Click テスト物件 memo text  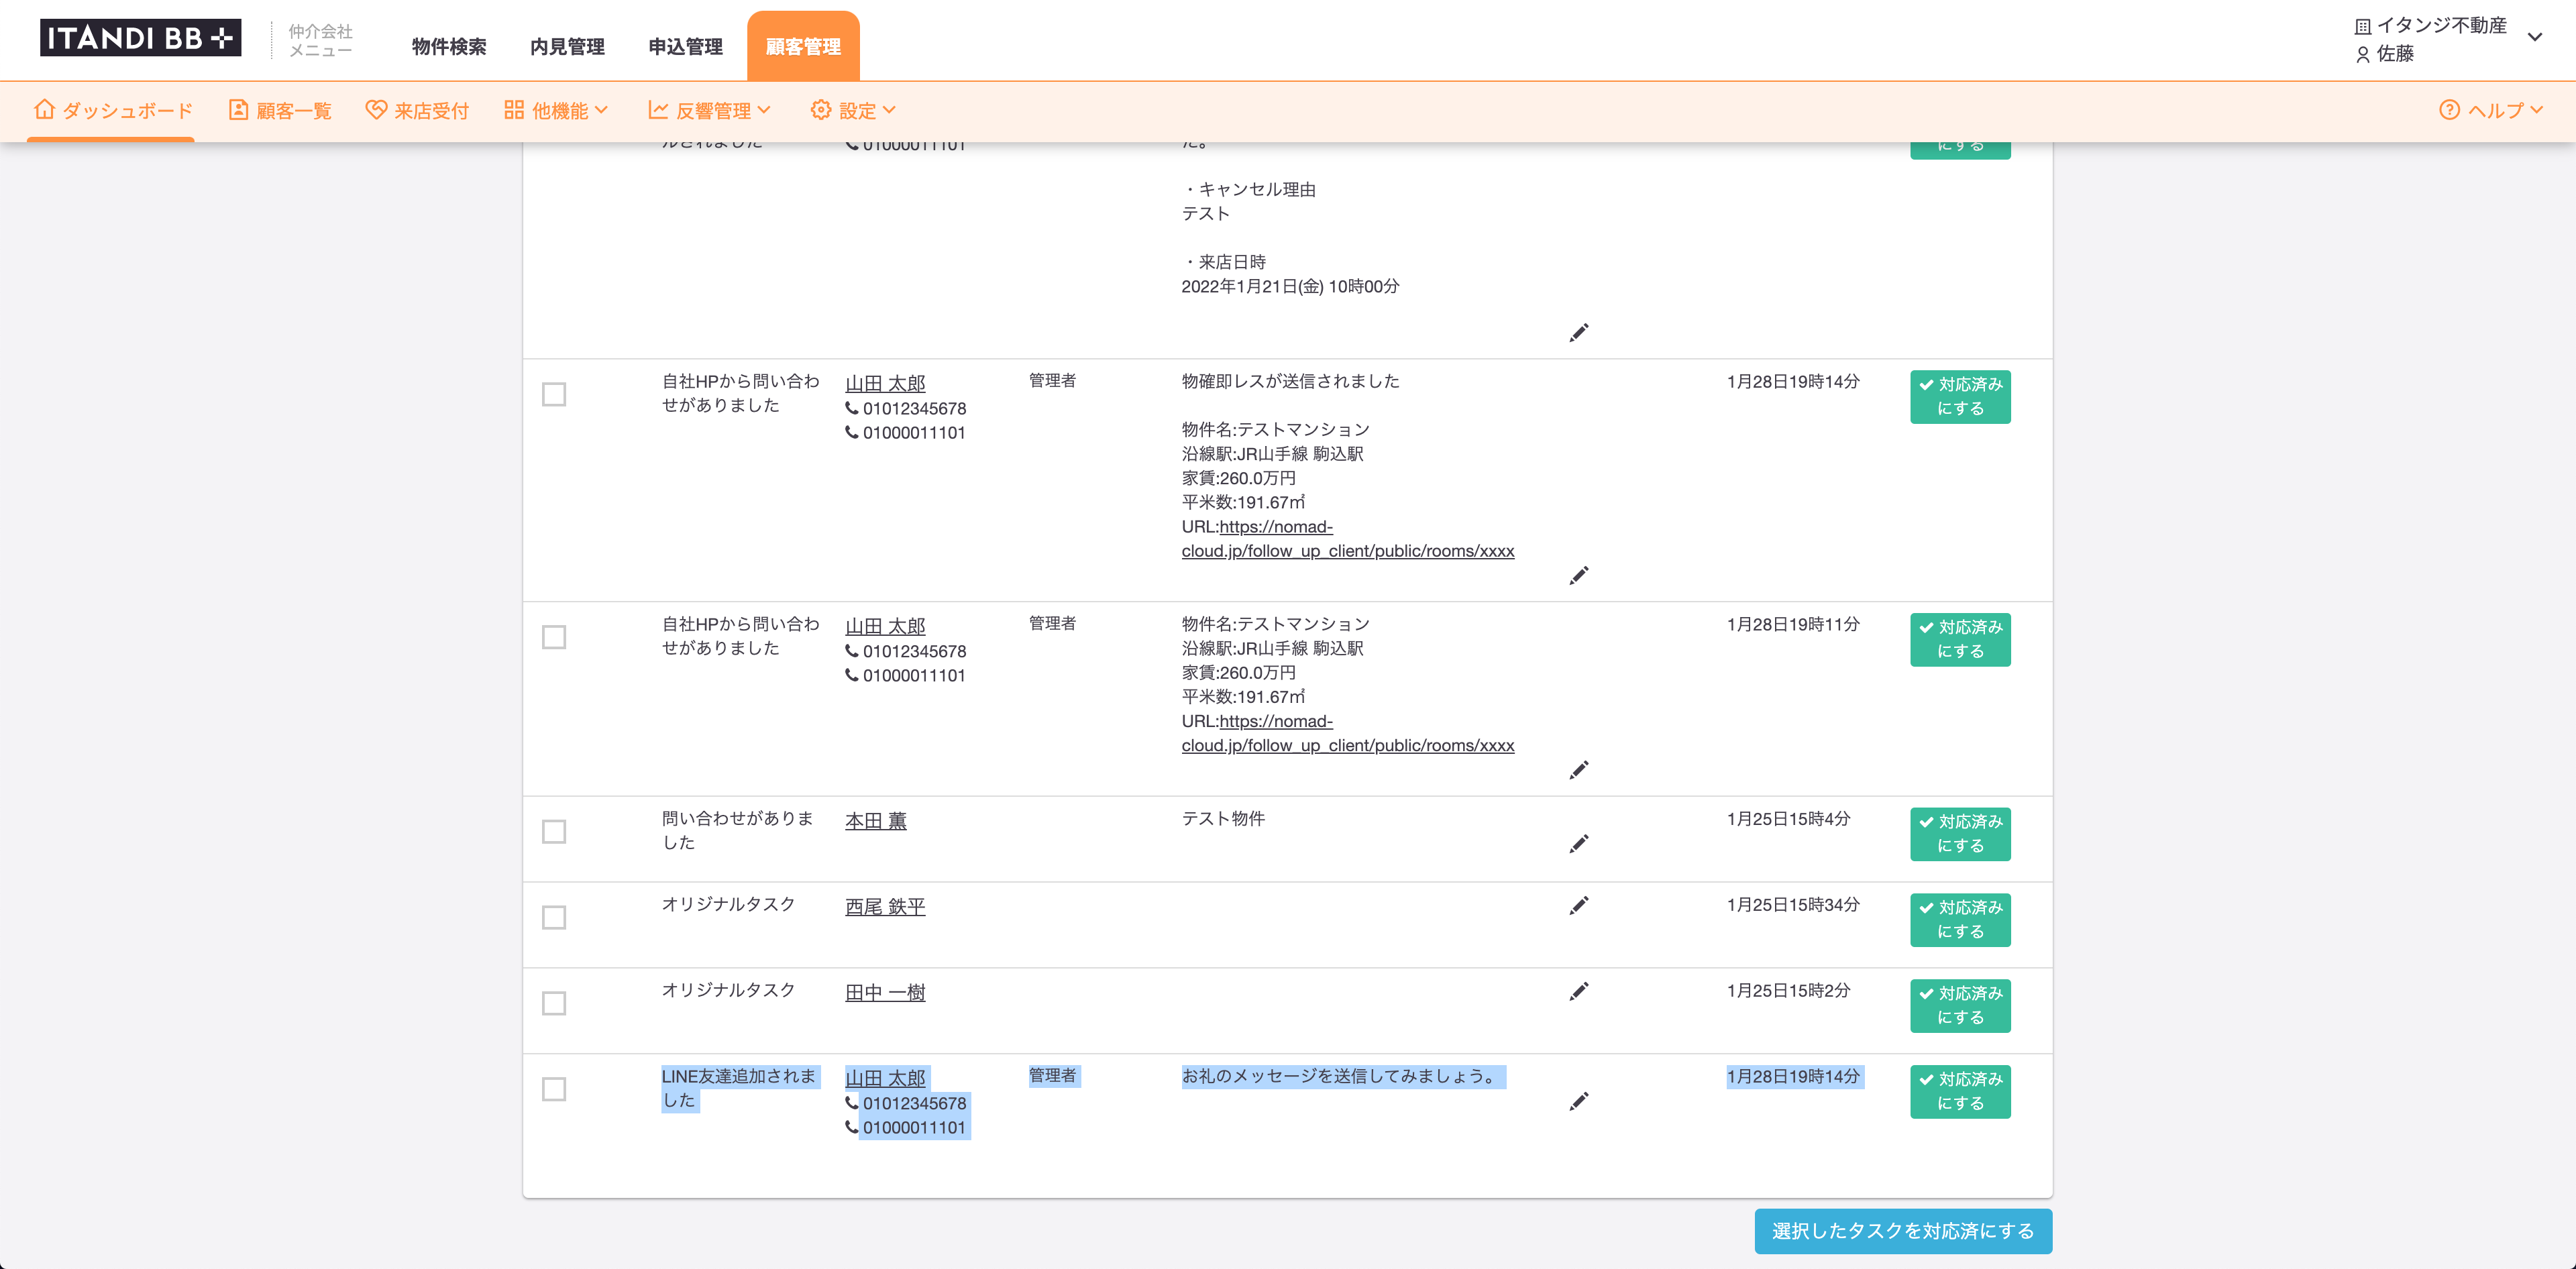tap(1223, 819)
